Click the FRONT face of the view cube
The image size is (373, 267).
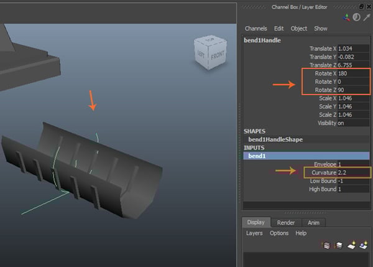(x=217, y=54)
